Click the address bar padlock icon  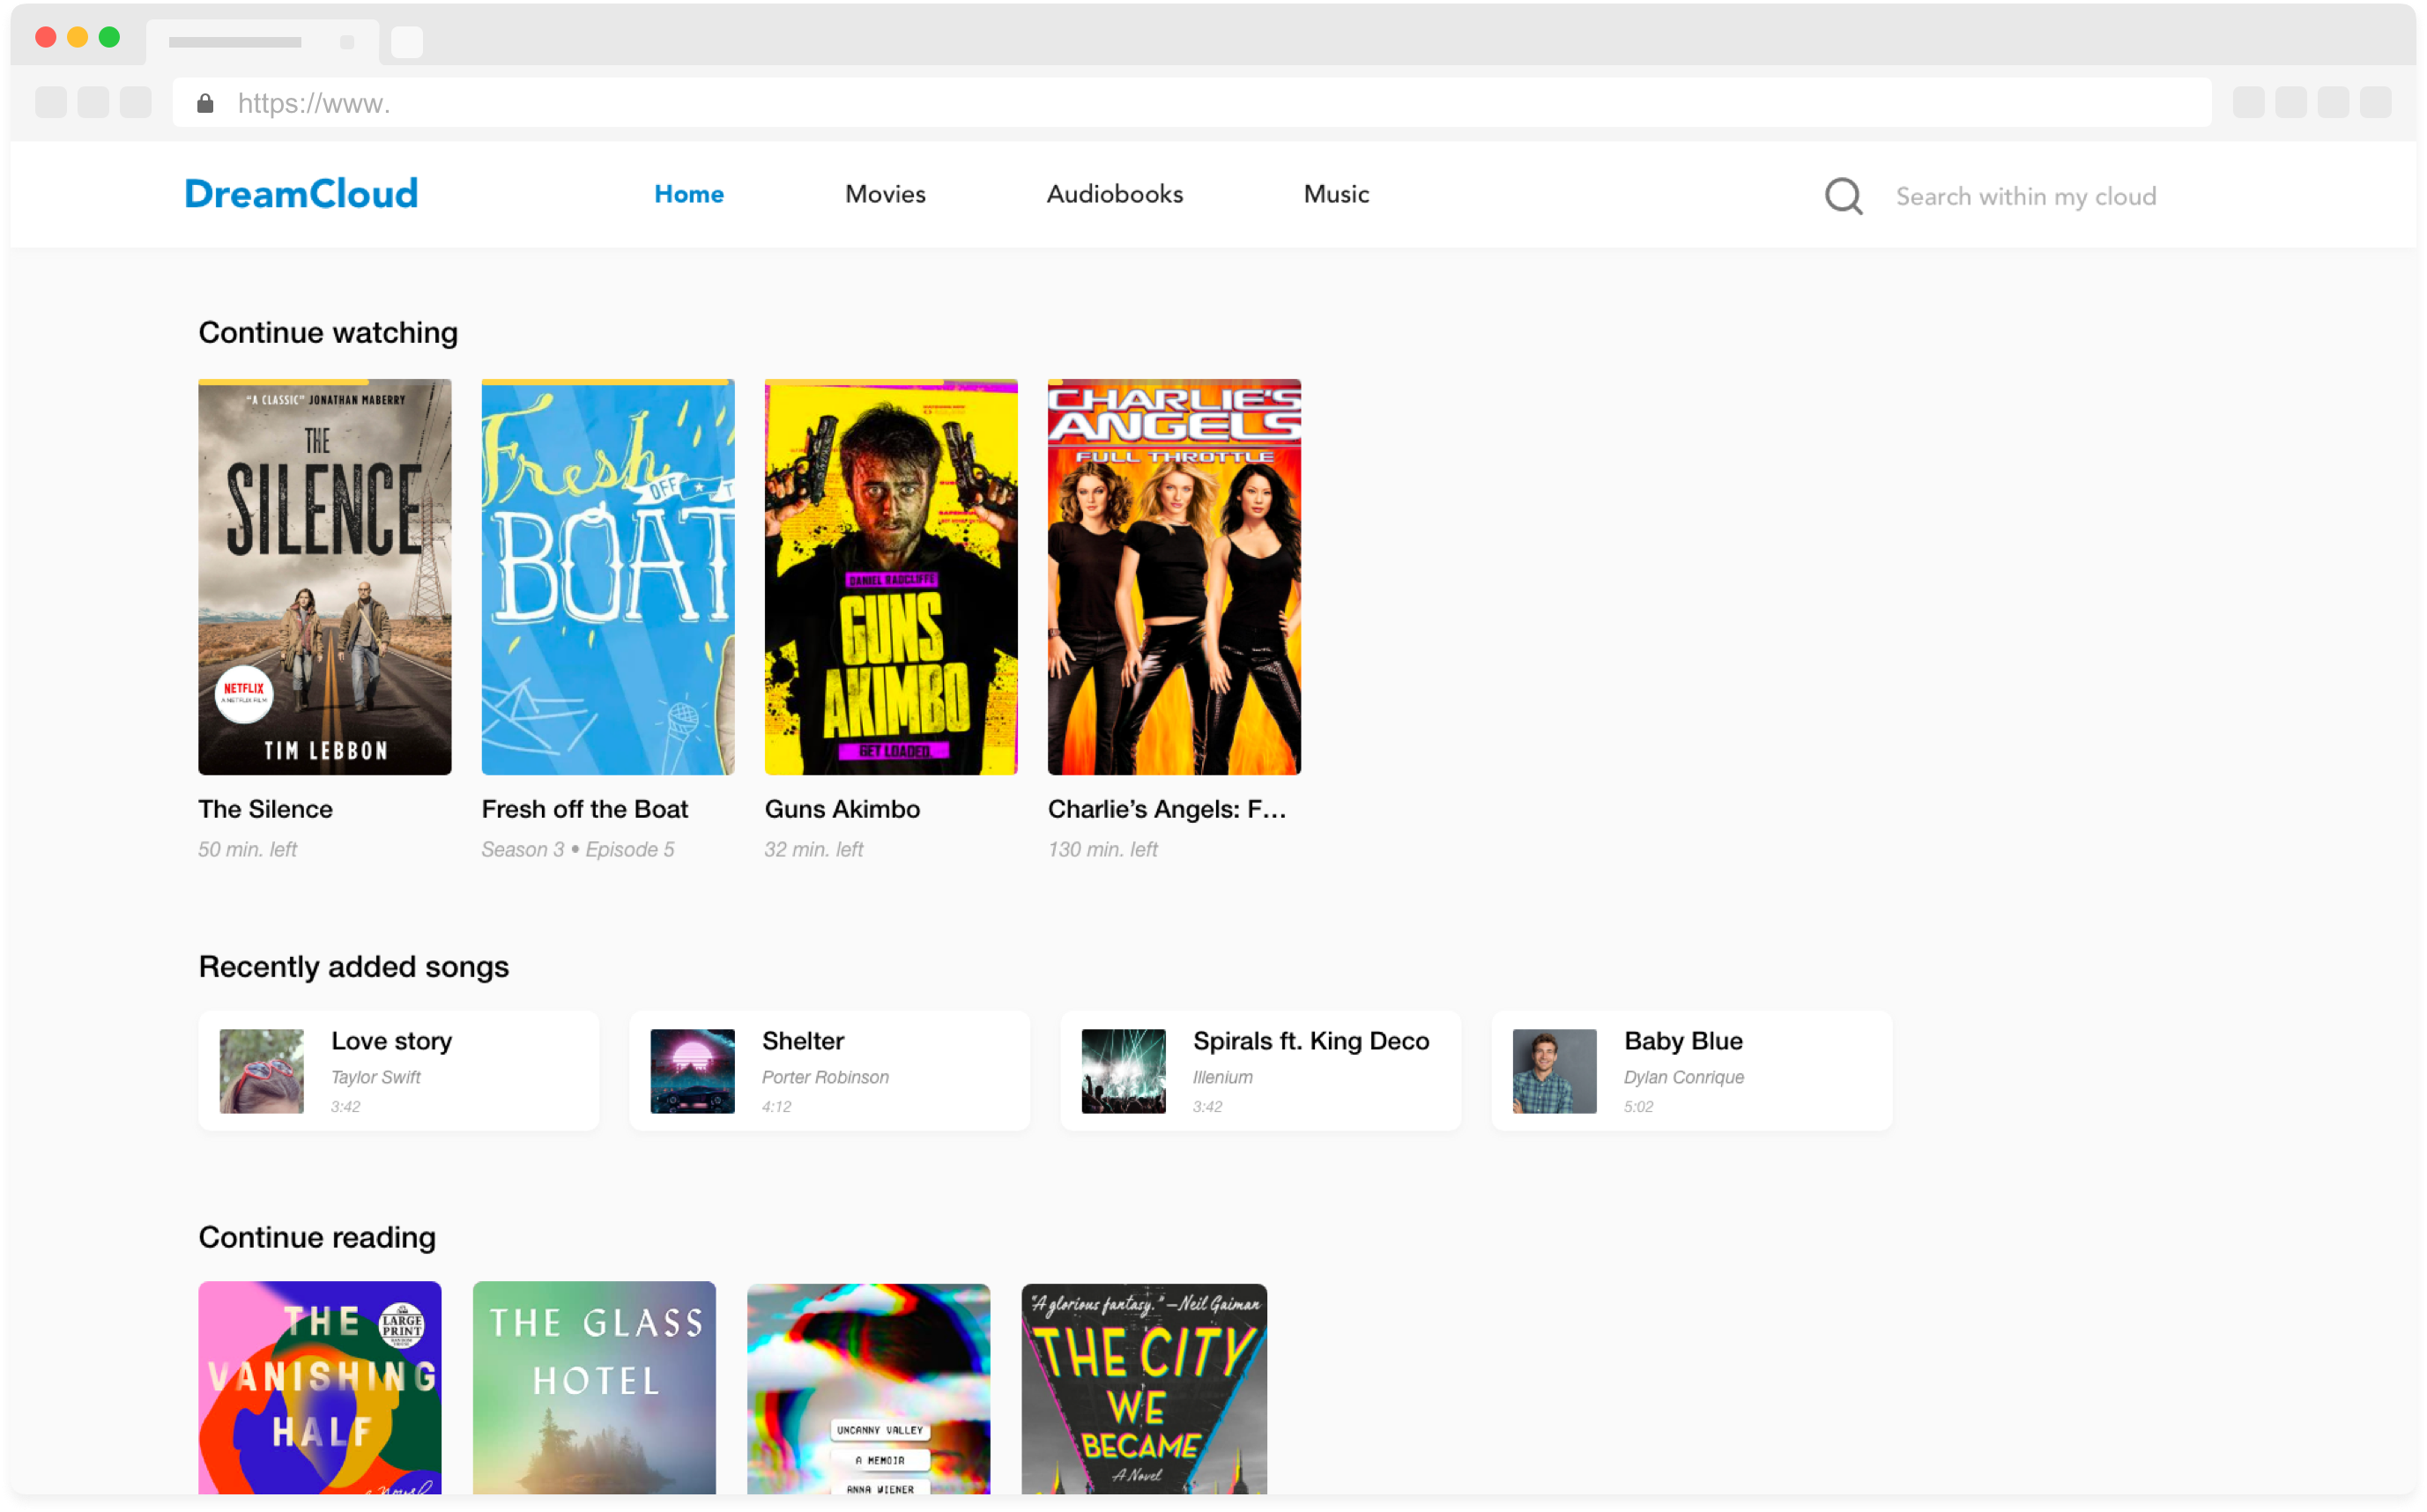tap(205, 103)
